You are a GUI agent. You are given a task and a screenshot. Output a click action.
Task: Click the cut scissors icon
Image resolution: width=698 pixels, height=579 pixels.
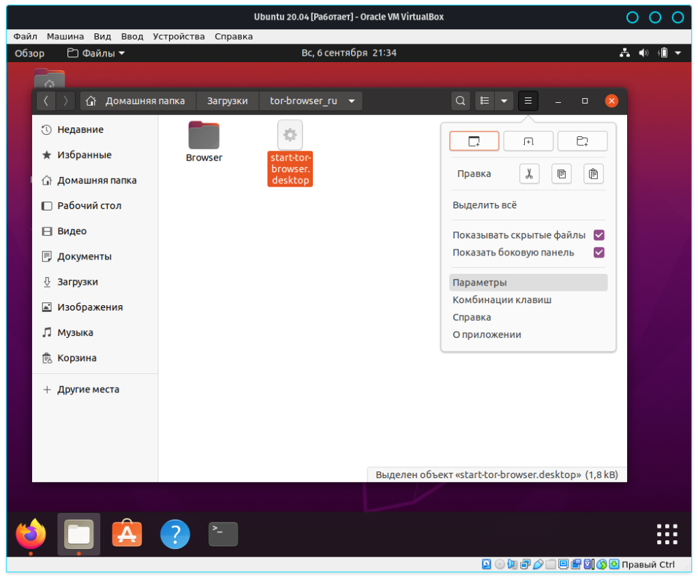point(529,174)
